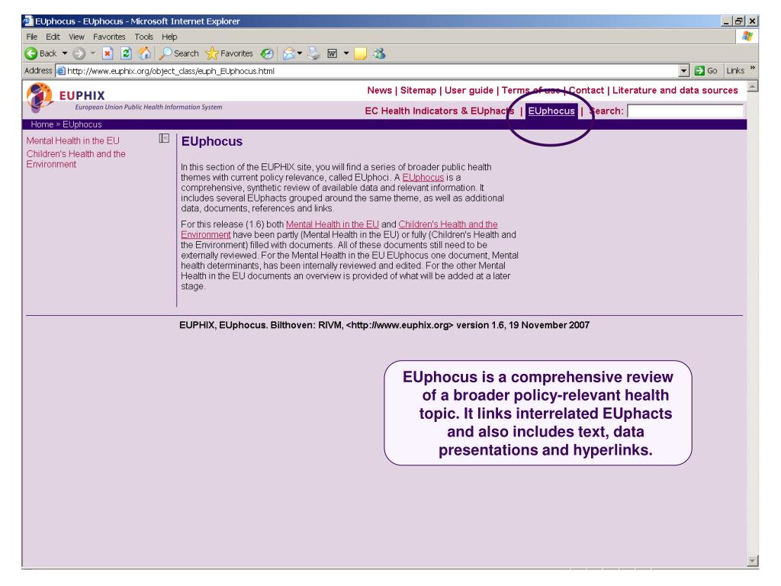This screenshot has height=586, width=781.
Task: Open the Tools menu
Action: click(144, 37)
